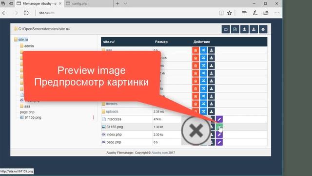This screenshot has height=176, width=312.
Task: Edit index.php with the pencil icon
Action: [219, 135]
